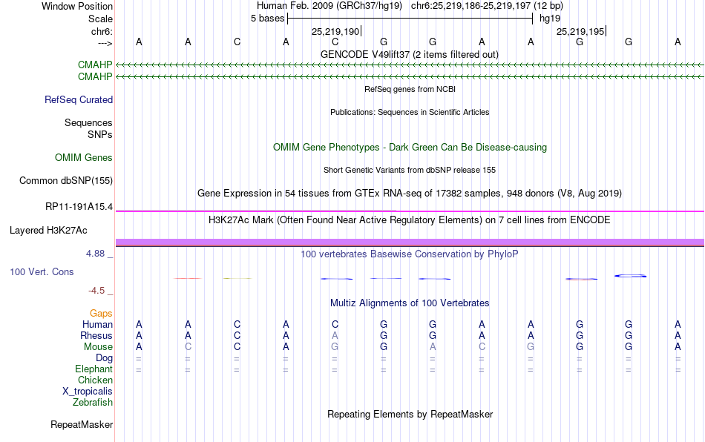
Task: Click the RefSeq Curated track label
Action: pos(78,99)
